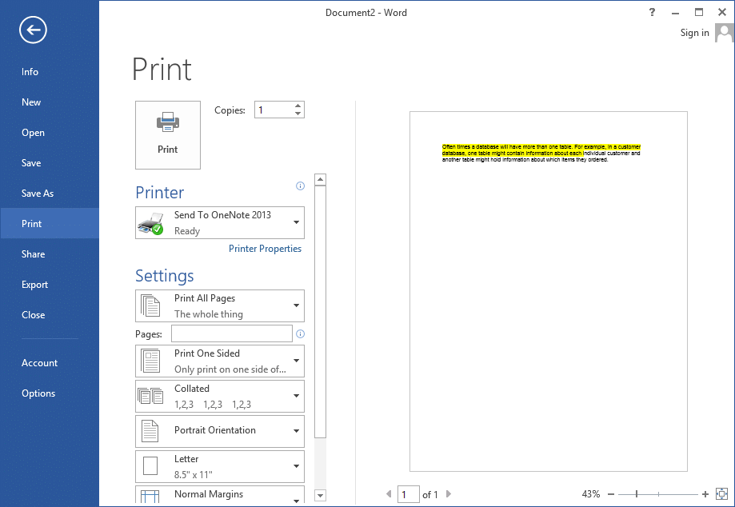
Task: Click the document page preview thumbnail
Action: (549, 291)
